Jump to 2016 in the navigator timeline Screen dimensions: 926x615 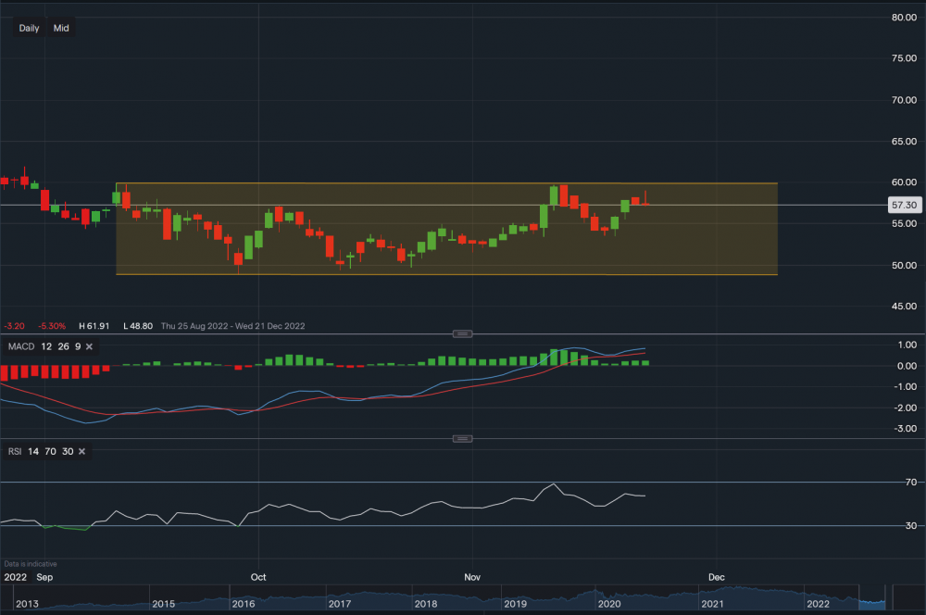coord(244,604)
